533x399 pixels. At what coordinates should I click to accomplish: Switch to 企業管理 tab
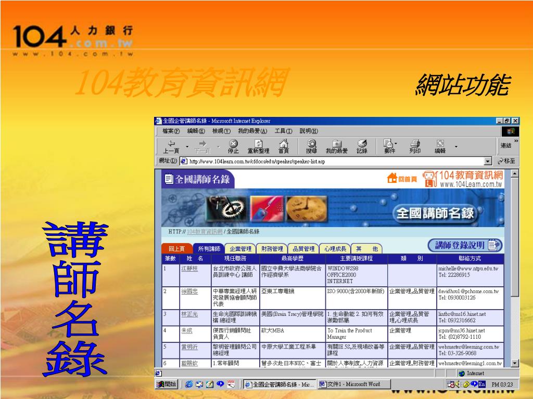pos(240,249)
